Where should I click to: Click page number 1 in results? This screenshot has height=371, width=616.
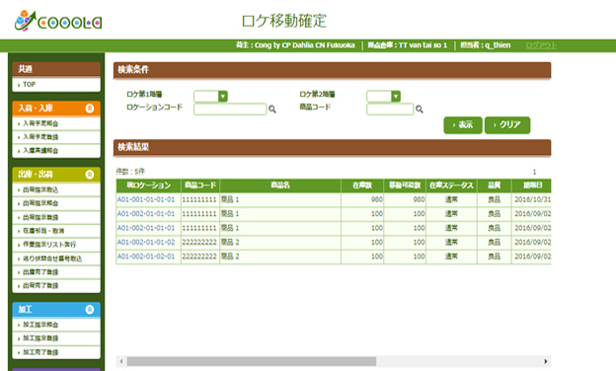(534, 172)
